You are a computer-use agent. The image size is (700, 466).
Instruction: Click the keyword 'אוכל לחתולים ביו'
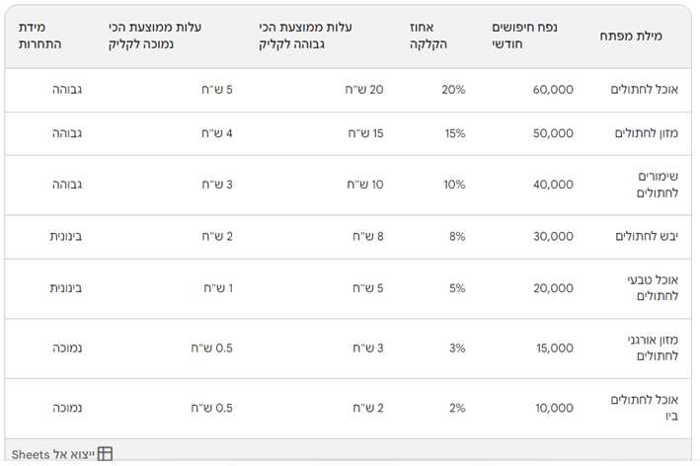644,408
